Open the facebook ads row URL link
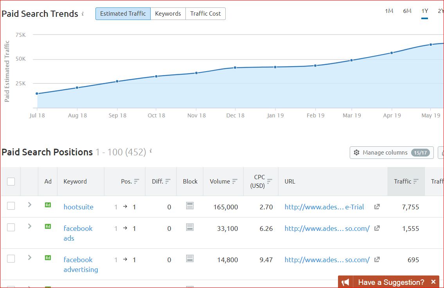The height and width of the screenshot is (288, 444). pyautogui.click(x=327, y=228)
